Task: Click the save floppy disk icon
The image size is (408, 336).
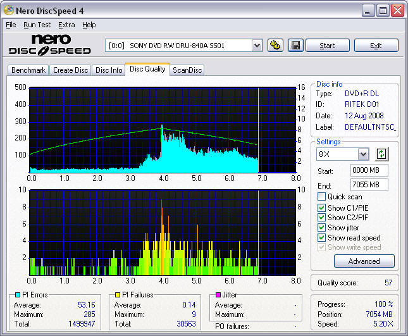Action: 295,46
